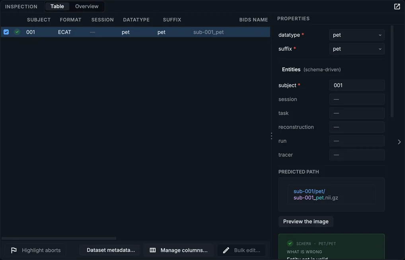Click the Entities section heading

point(291,69)
